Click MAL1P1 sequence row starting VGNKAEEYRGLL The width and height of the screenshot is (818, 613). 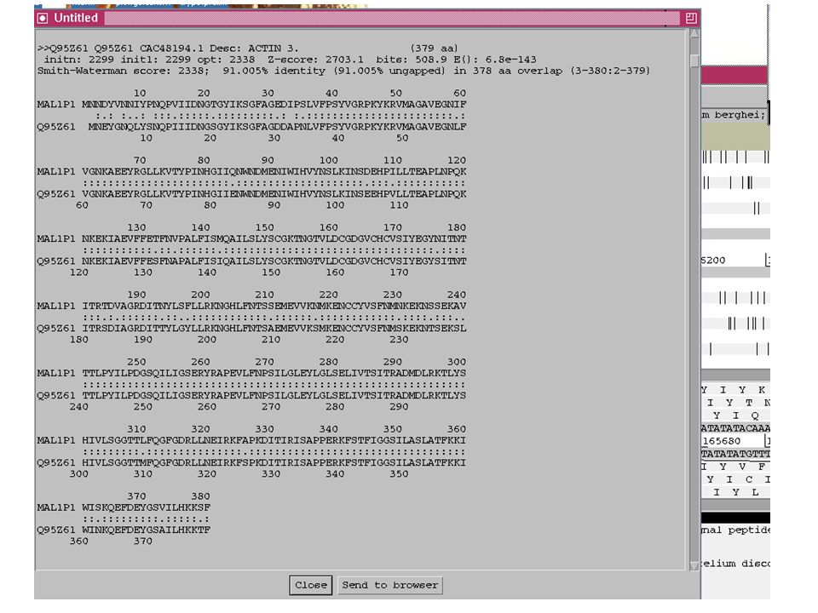(x=251, y=171)
